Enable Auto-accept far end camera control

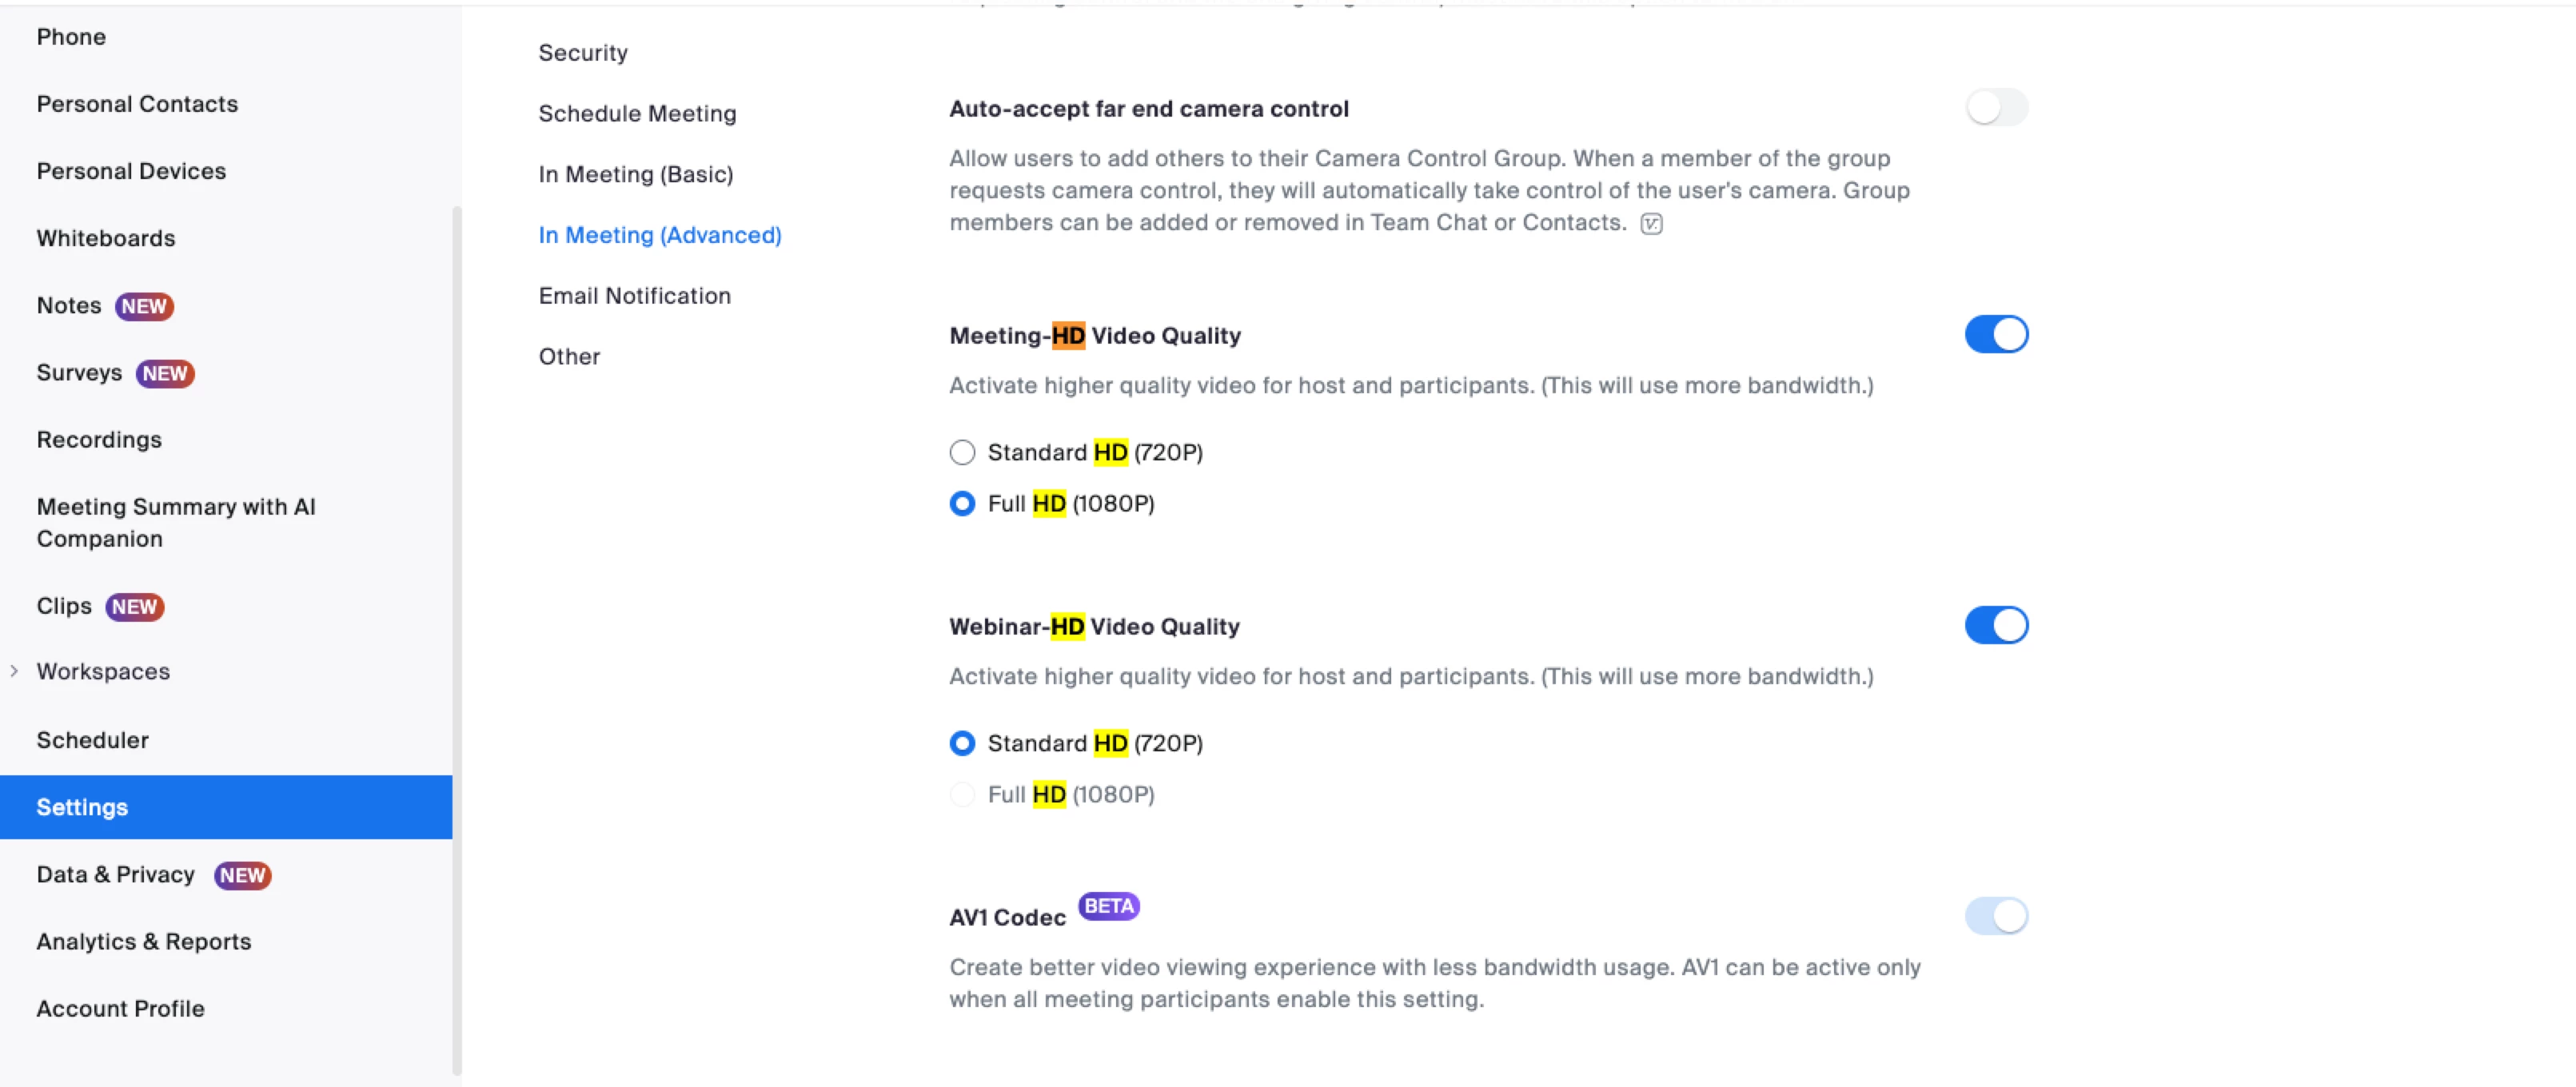click(1995, 108)
